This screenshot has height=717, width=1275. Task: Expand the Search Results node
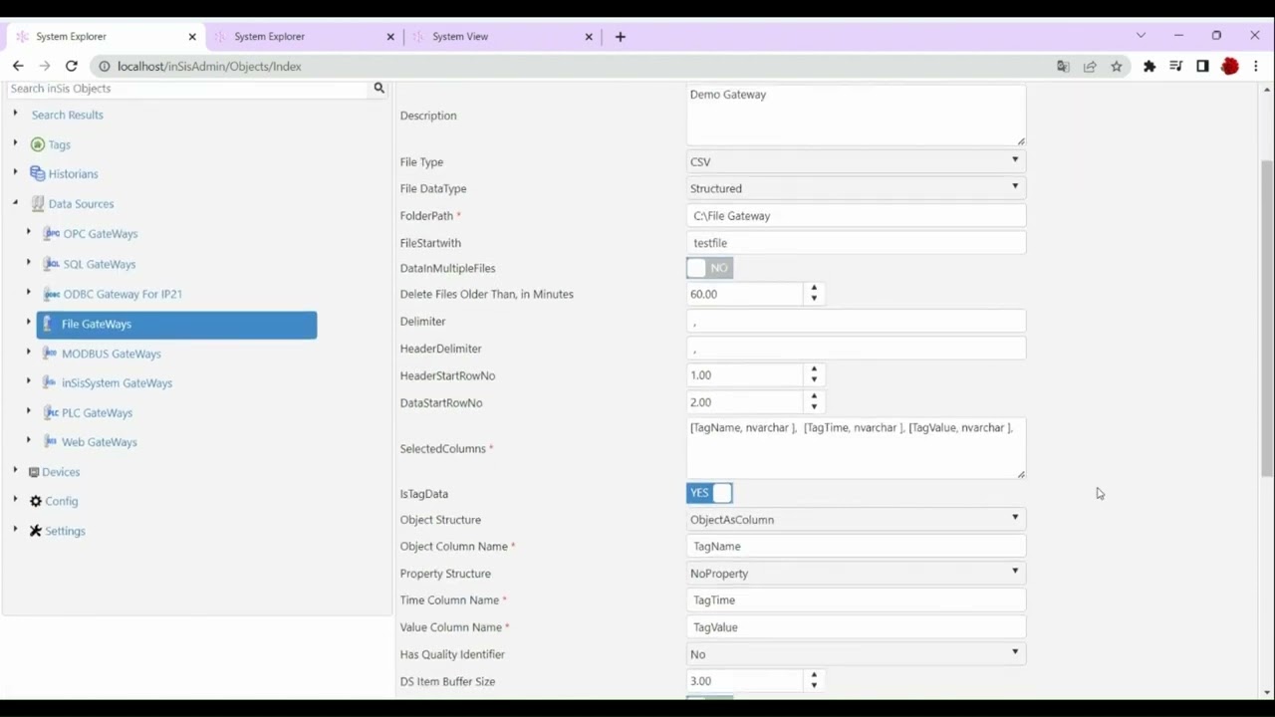15,114
